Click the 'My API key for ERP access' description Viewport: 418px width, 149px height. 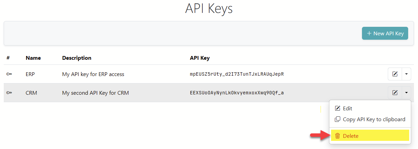tap(93, 74)
